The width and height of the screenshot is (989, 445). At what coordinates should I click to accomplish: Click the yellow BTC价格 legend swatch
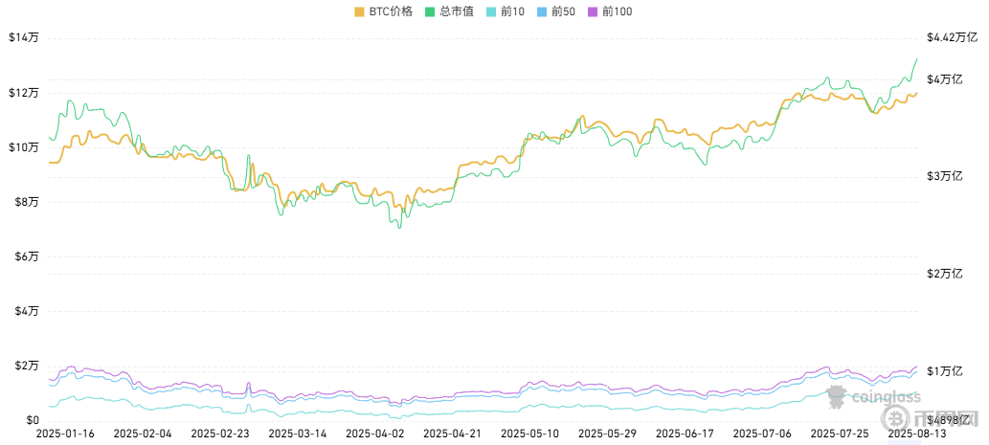point(359,11)
